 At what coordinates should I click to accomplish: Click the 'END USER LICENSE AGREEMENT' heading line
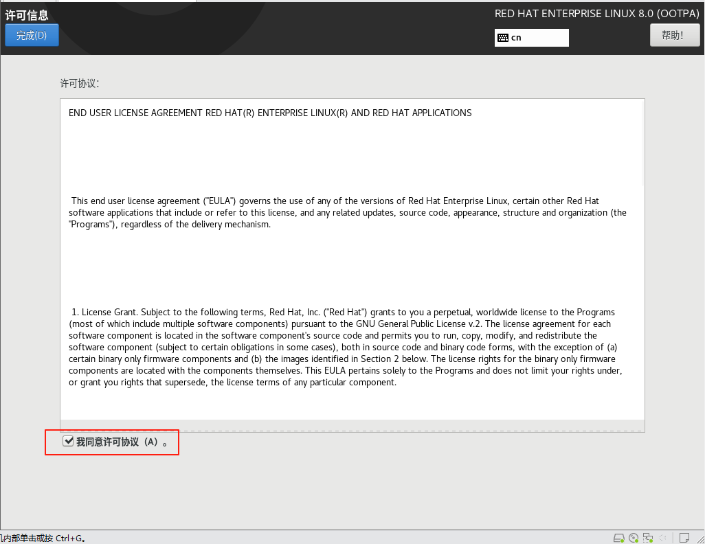pyautogui.click(x=270, y=113)
